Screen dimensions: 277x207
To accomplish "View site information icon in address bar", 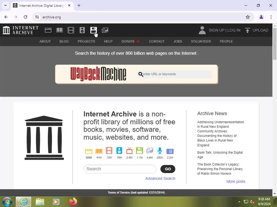I will pos(37,17).
